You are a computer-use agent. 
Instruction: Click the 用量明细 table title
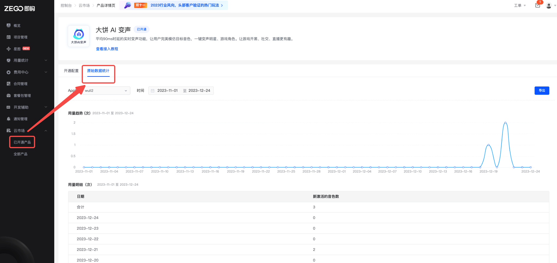point(80,185)
